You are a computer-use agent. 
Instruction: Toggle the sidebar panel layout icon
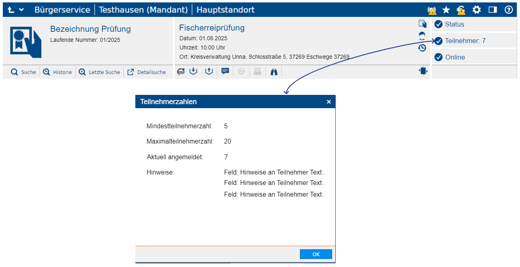click(x=493, y=10)
